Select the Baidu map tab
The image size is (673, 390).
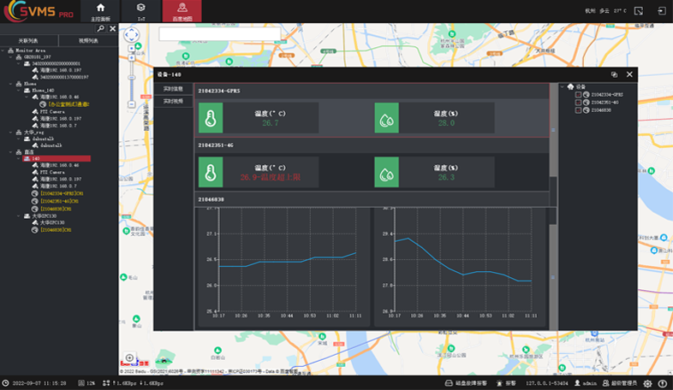pyautogui.click(x=182, y=11)
